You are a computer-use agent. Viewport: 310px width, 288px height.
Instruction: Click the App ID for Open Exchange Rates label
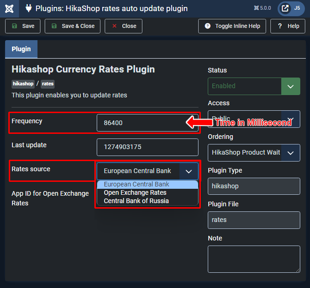pos(50,198)
